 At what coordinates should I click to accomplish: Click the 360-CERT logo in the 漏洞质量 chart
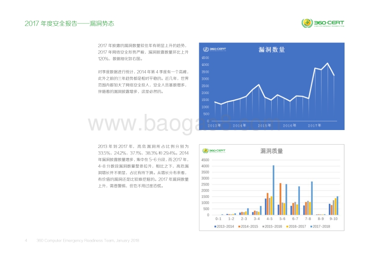tap(214, 151)
